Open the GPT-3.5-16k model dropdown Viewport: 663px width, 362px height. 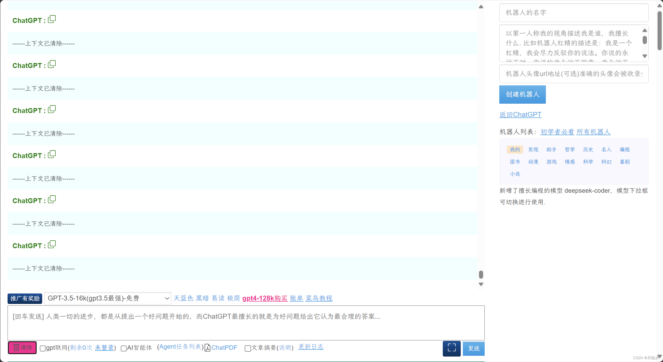[x=108, y=298]
